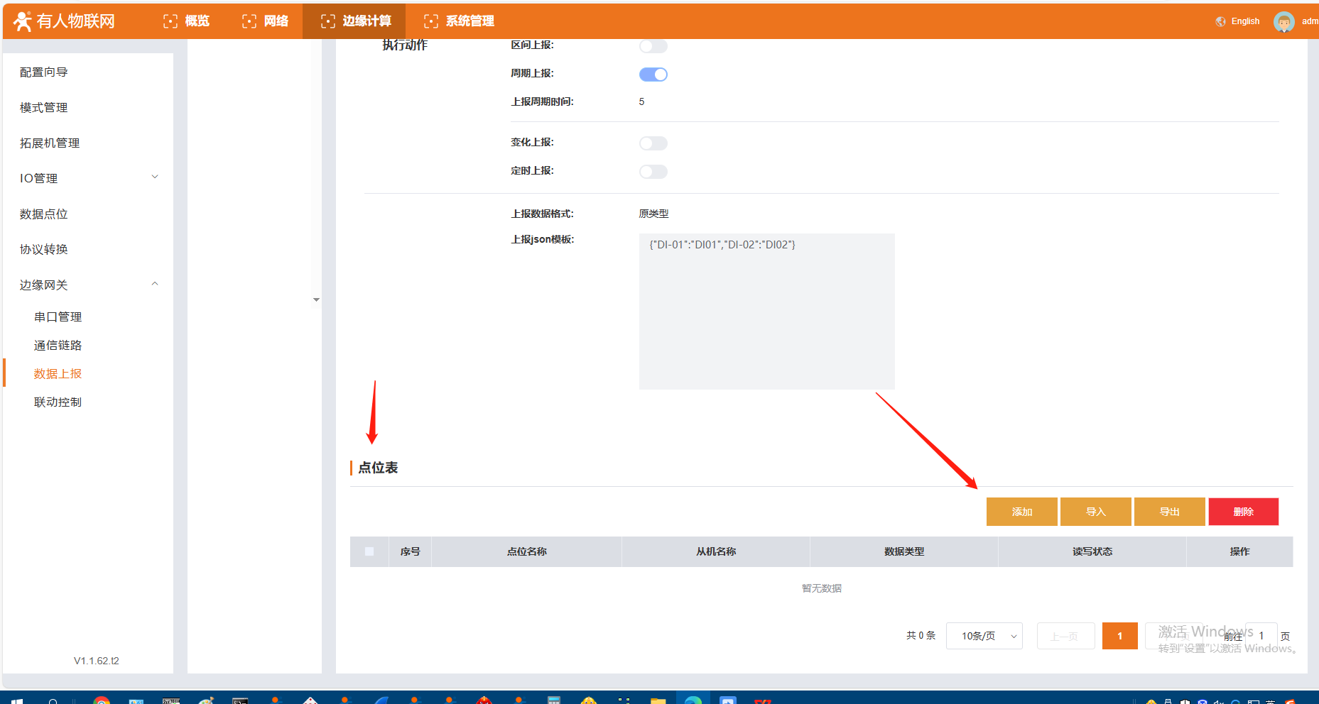Click the 有人物联网 logo icon
The height and width of the screenshot is (704, 1319).
pos(23,21)
